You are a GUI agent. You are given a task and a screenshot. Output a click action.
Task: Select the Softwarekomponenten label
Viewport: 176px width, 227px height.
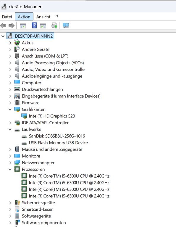tap(44, 223)
